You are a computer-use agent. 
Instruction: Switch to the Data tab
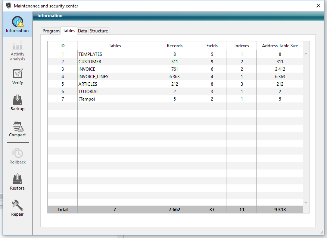click(x=82, y=31)
